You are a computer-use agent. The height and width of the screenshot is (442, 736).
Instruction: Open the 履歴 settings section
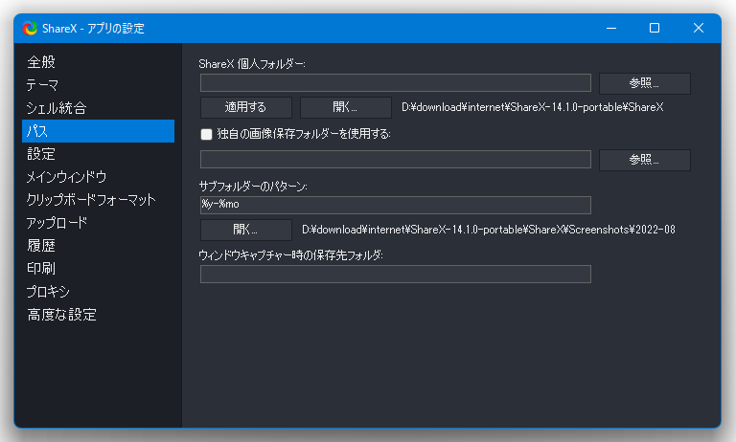coord(98,246)
